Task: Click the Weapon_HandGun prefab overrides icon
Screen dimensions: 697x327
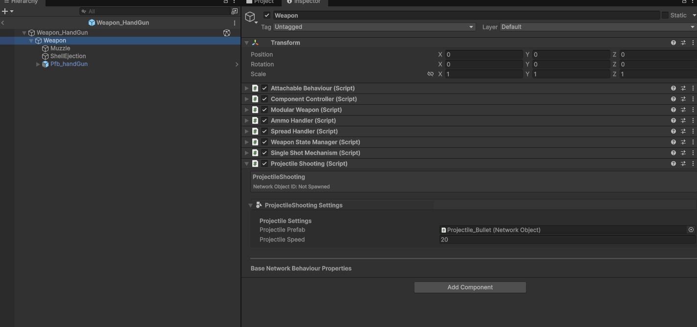Action: tap(227, 33)
